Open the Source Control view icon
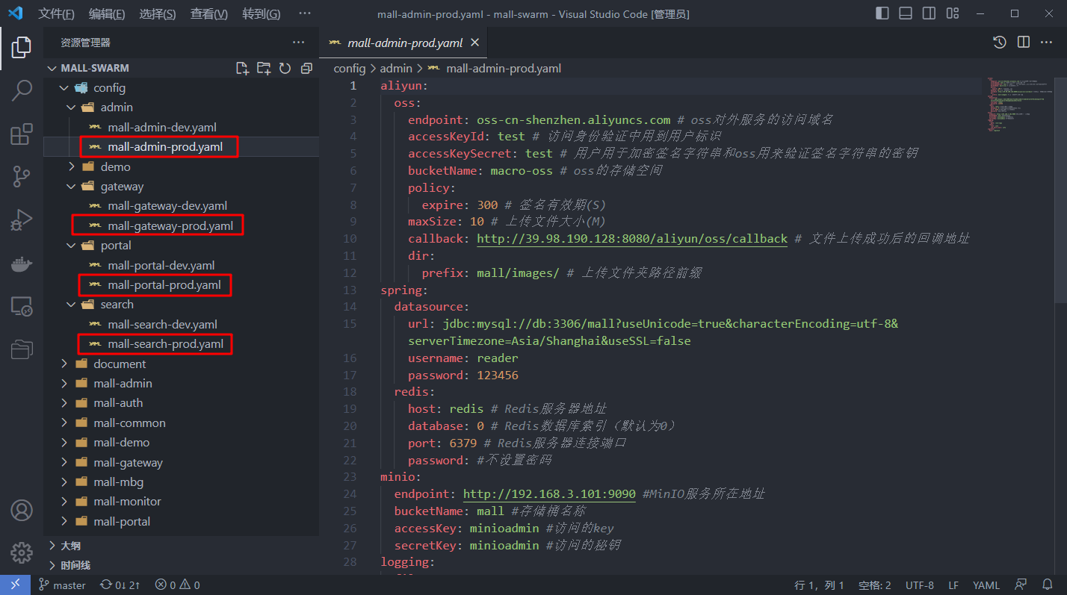This screenshot has width=1067, height=595. [22, 177]
